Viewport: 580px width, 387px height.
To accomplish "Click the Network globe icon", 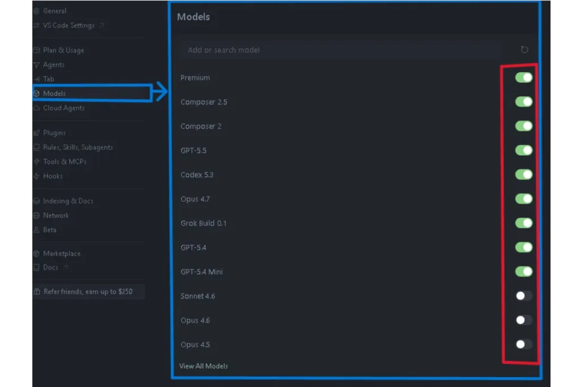I will pos(37,215).
